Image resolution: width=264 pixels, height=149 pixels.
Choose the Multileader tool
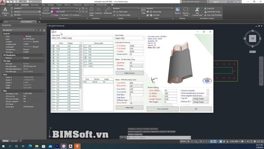[x=108, y=11]
